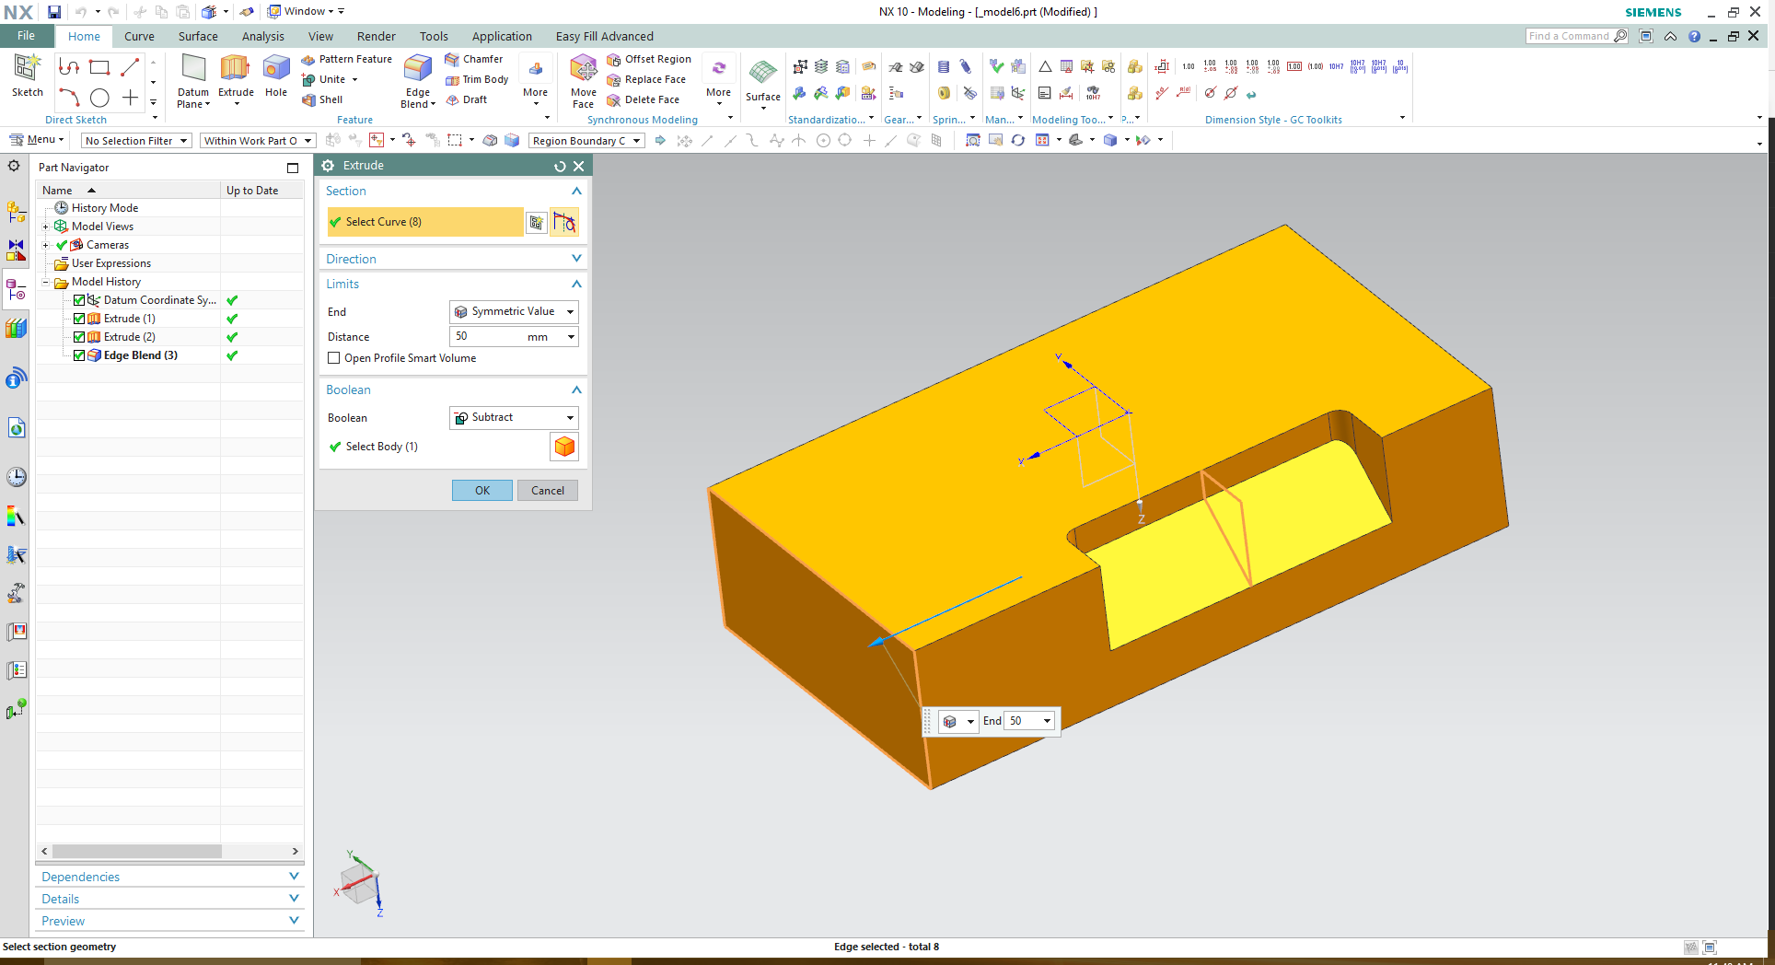The height and width of the screenshot is (965, 1775).
Task: Switch to the Curve ribbon tab
Action: [x=139, y=36]
